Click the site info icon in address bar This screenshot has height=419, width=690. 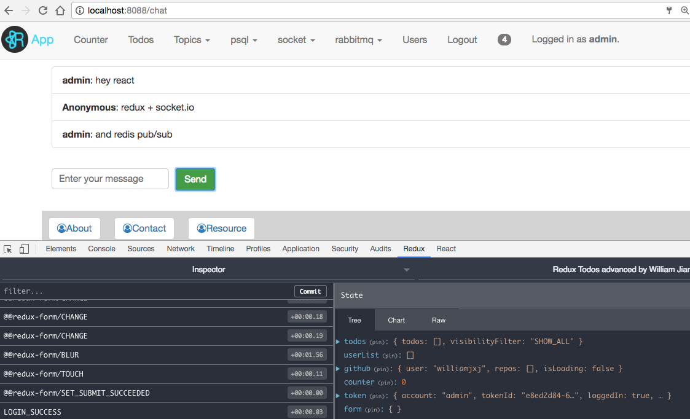click(x=80, y=10)
